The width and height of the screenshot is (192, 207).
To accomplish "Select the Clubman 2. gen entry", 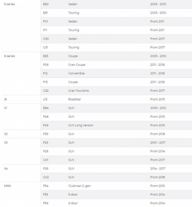I will click(79, 186).
